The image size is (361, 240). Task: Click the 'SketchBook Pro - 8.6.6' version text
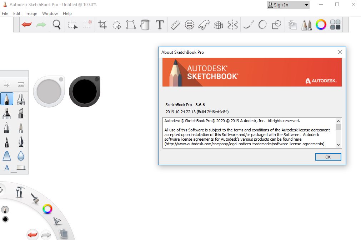pos(185,105)
